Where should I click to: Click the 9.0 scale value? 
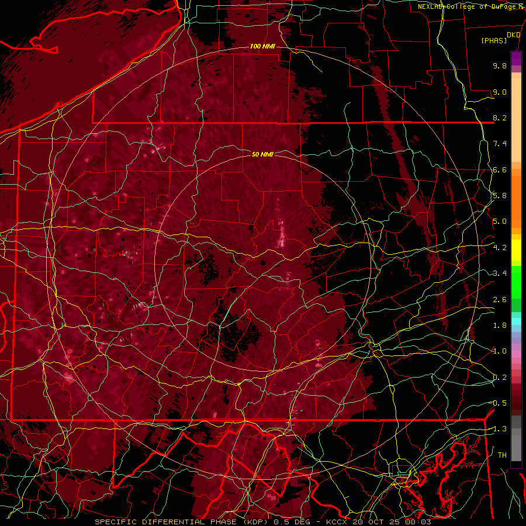pyautogui.click(x=500, y=92)
